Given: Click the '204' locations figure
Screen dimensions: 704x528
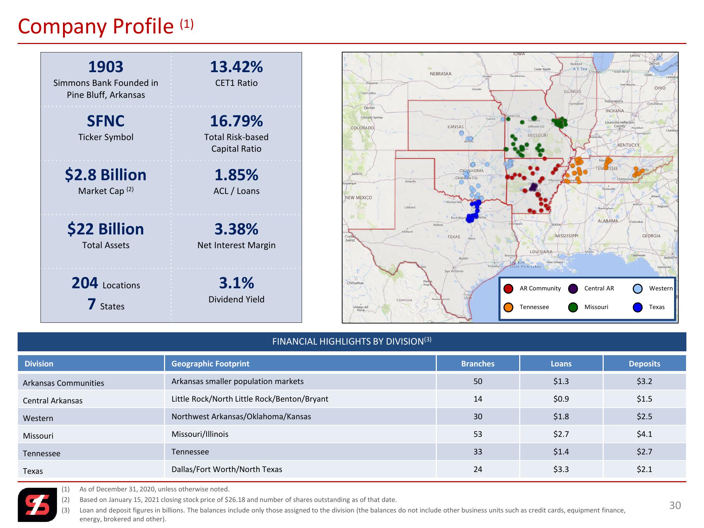Looking at the screenshot, I should [85, 283].
